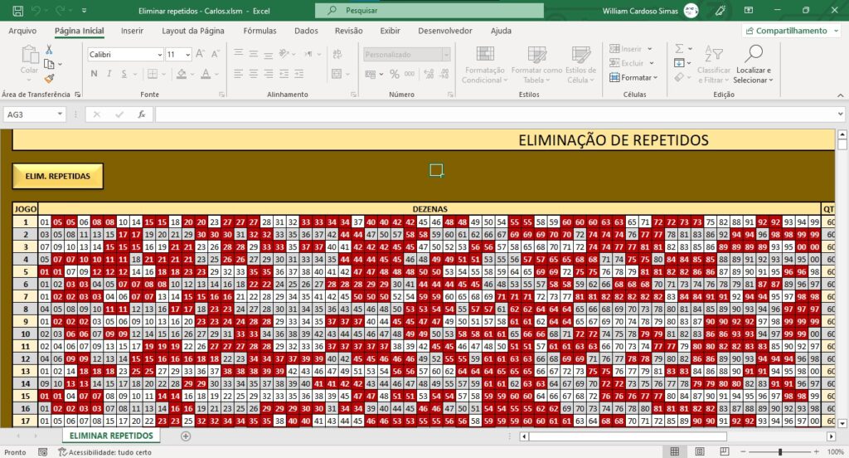
Task: Click the Insert Function fx icon
Action: pos(141,114)
